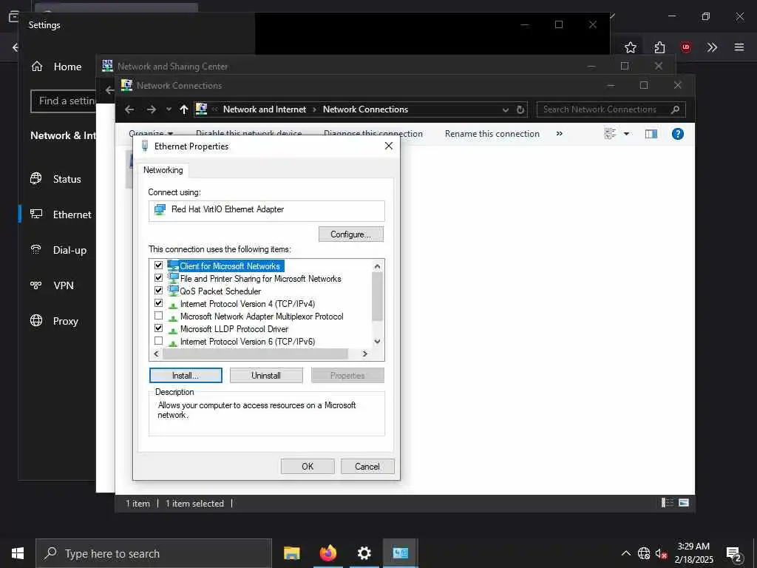
Task: Select Microsoft LLDP Protocol Driver row
Action: pos(234,329)
